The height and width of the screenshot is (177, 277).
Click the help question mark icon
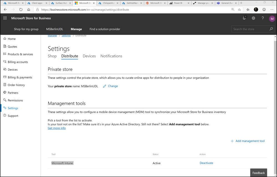pos(263,18)
